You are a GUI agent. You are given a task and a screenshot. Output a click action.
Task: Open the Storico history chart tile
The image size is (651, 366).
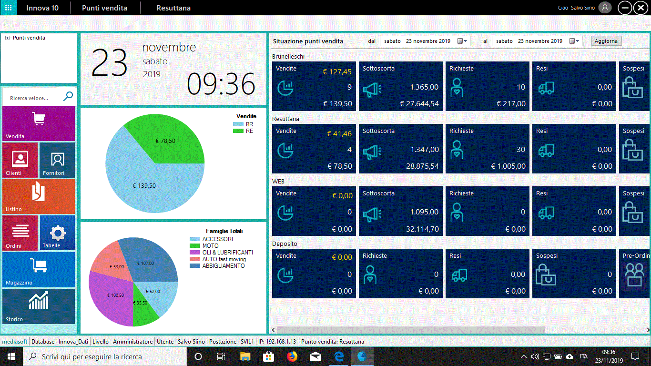(39, 306)
